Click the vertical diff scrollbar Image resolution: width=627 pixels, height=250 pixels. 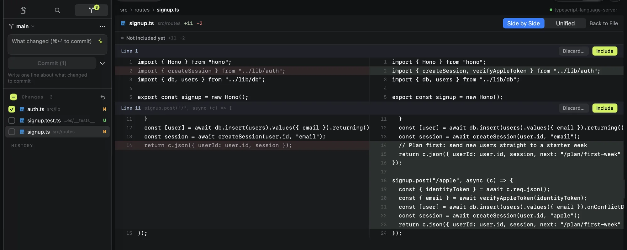coord(625,189)
